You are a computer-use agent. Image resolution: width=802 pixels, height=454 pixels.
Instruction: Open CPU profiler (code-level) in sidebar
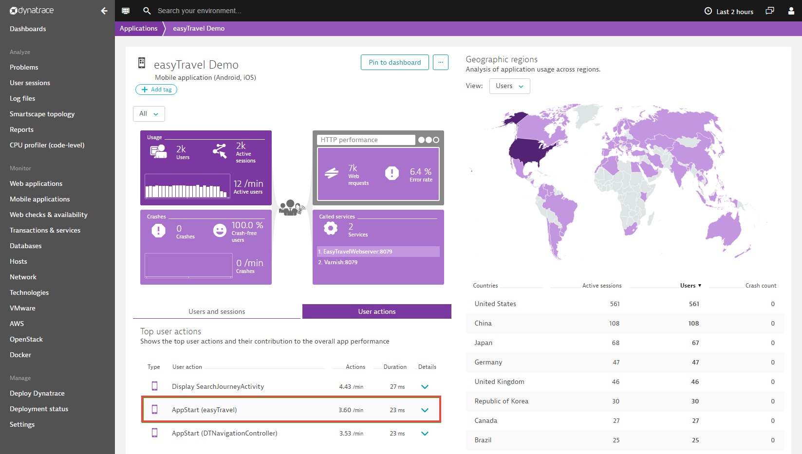point(47,145)
